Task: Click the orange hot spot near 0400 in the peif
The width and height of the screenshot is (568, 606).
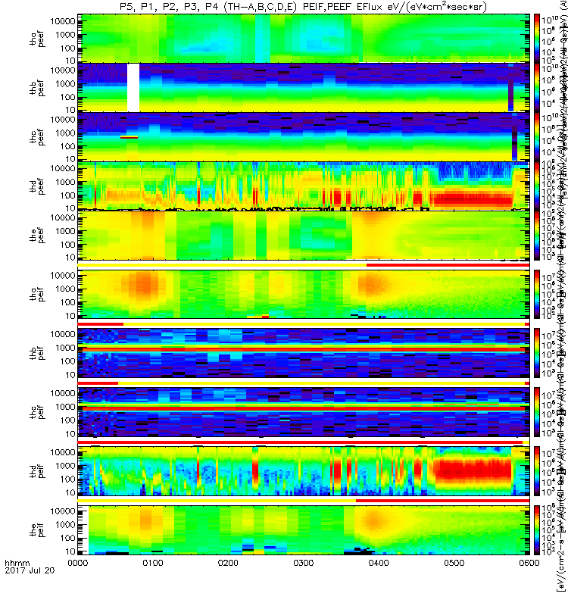Action: click(x=373, y=522)
